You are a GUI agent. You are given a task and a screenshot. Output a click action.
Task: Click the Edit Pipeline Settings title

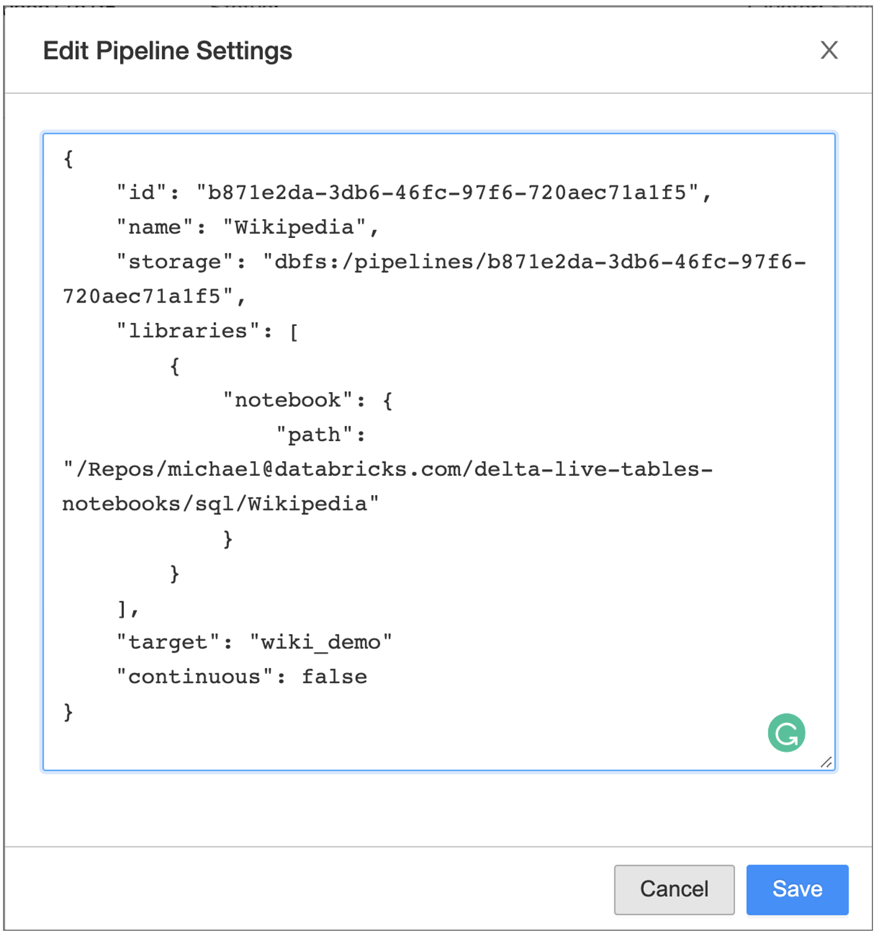tap(167, 51)
